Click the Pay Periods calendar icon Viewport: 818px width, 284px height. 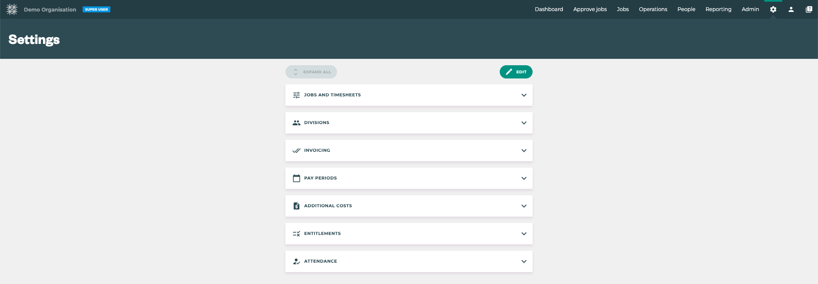tap(297, 178)
